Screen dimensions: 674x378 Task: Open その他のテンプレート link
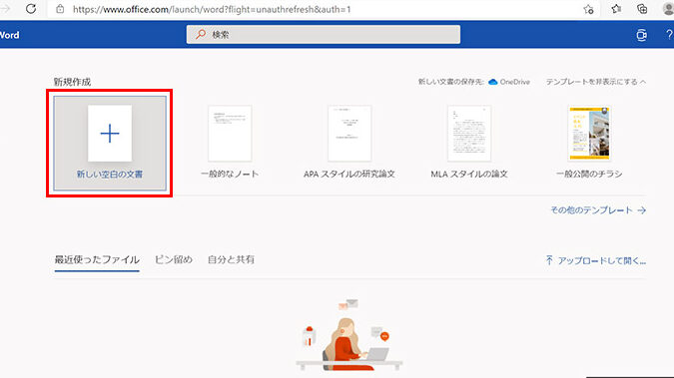point(598,210)
